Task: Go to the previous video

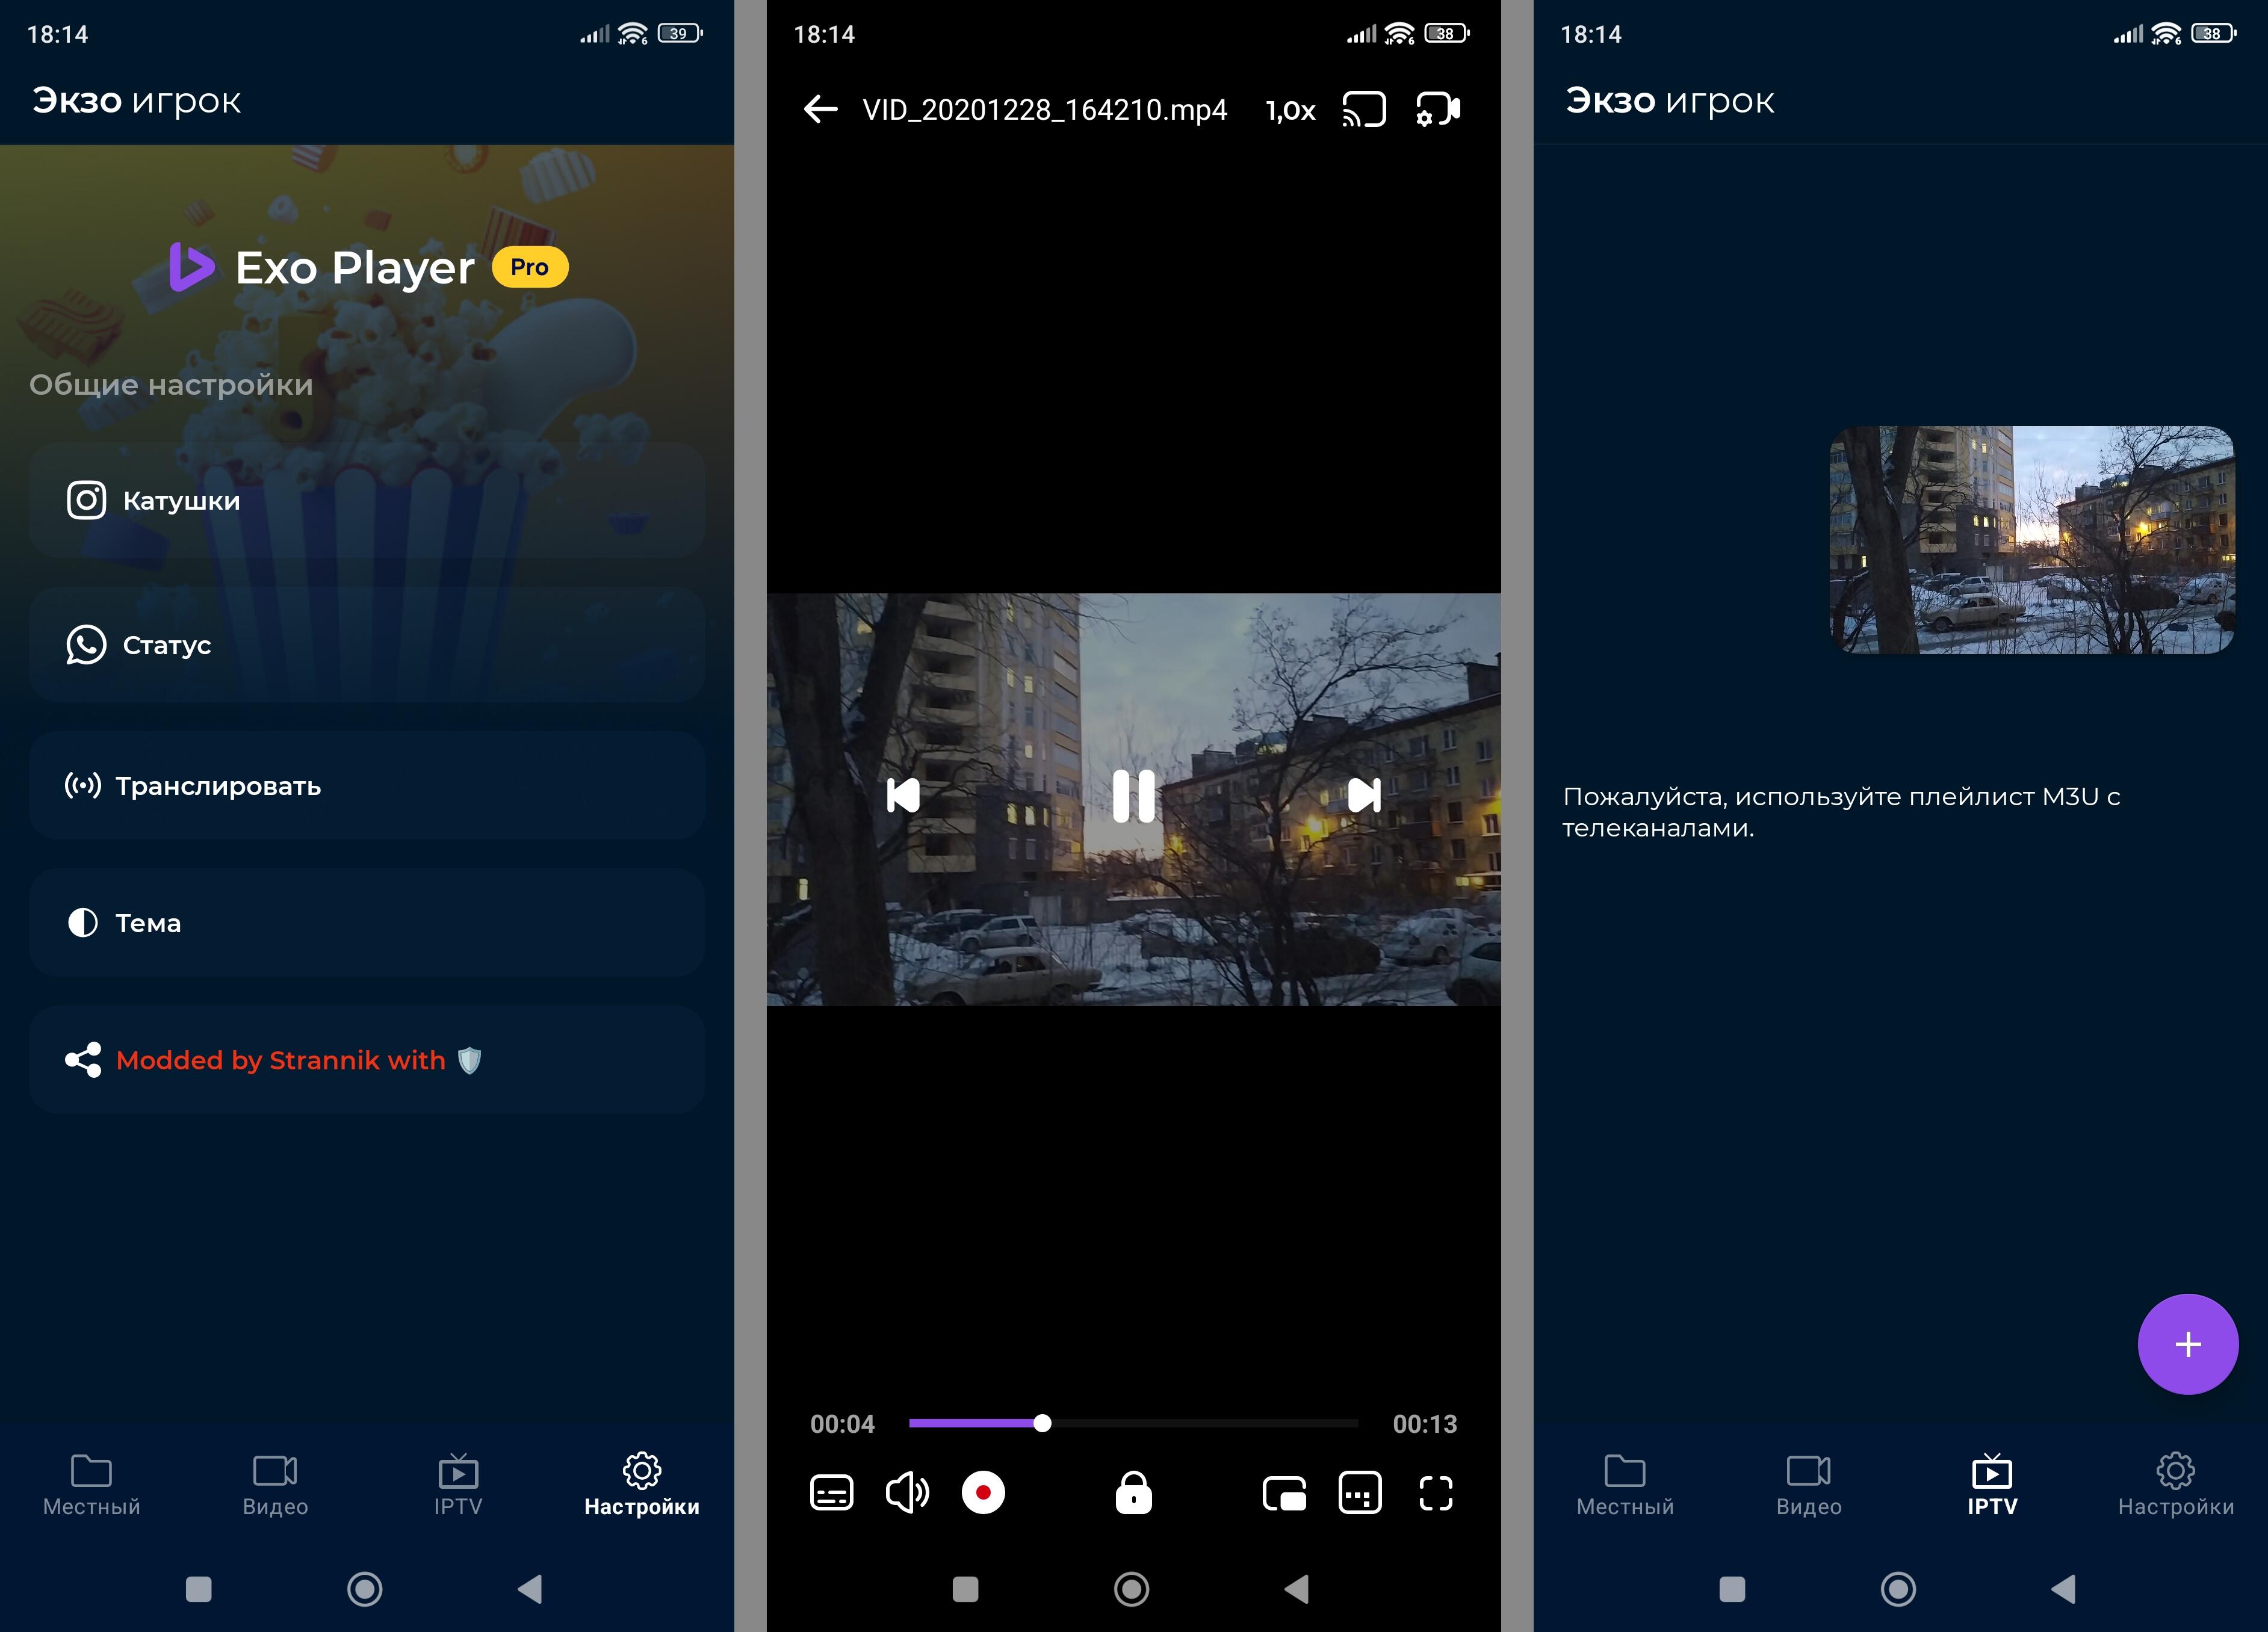Action: pyautogui.click(x=903, y=796)
